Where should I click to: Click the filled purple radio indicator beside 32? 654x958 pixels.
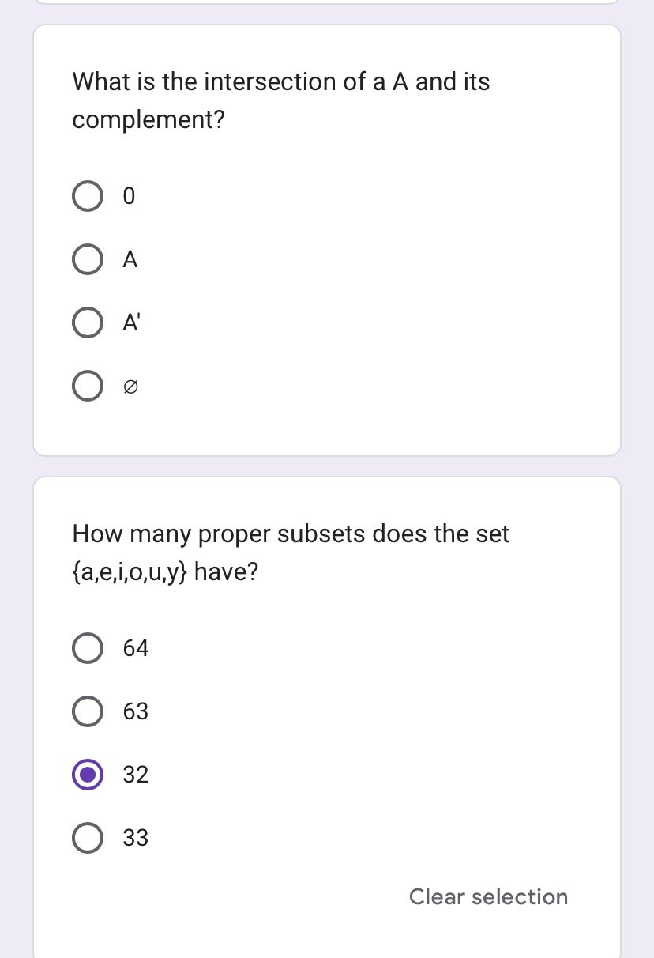[88, 775]
